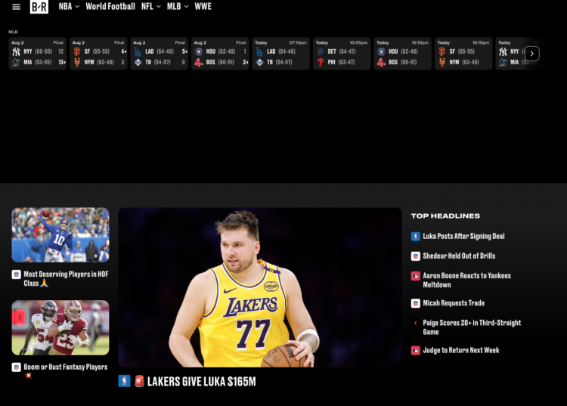Click MLB icon beside Aaron Boone headline
This screenshot has width=567, height=406.
[x=416, y=276]
